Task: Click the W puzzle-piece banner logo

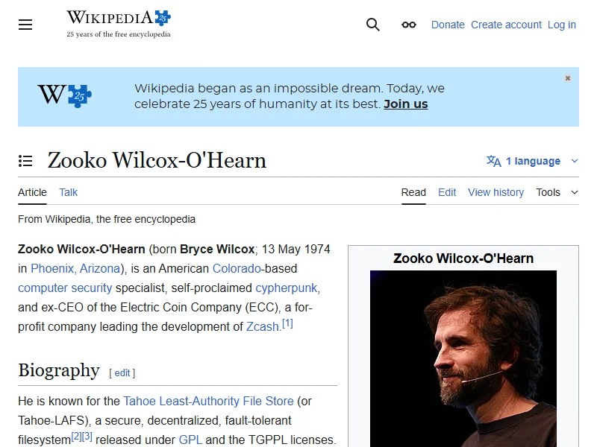Action: [65, 95]
